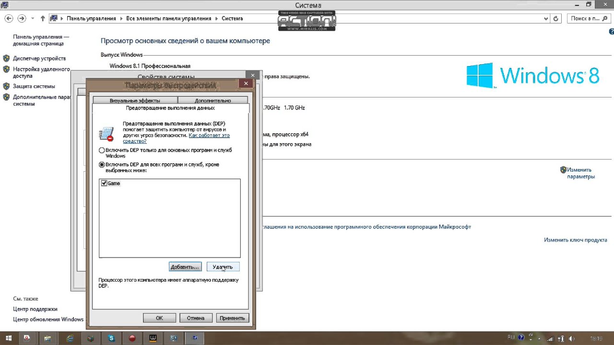Switch to Control Panel window on taskbar
Screen dimensions: 614x345
[x=174, y=338]
